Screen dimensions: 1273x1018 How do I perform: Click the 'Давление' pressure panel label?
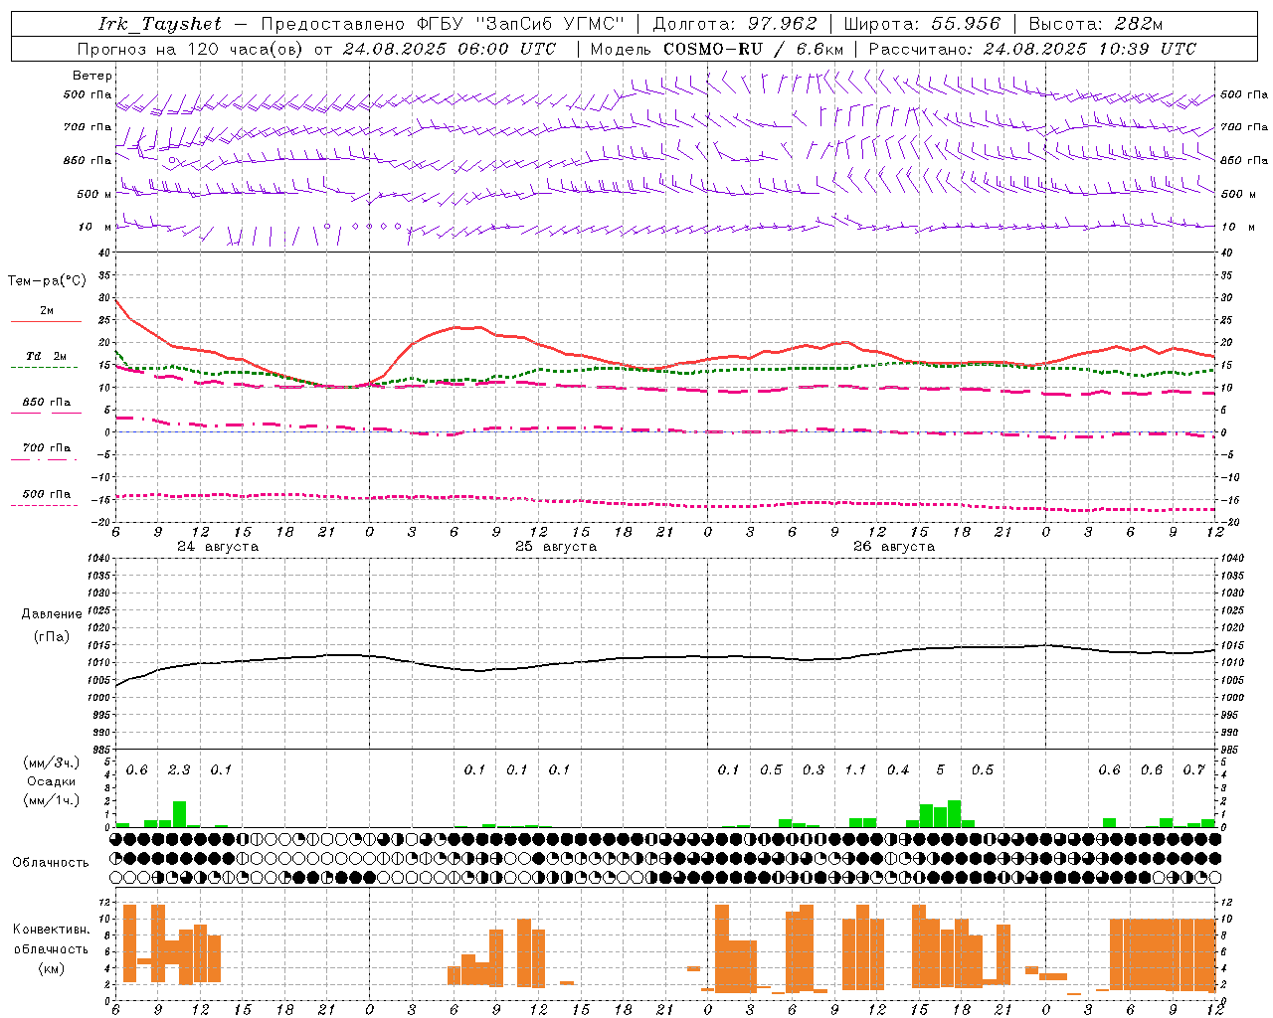52,614
